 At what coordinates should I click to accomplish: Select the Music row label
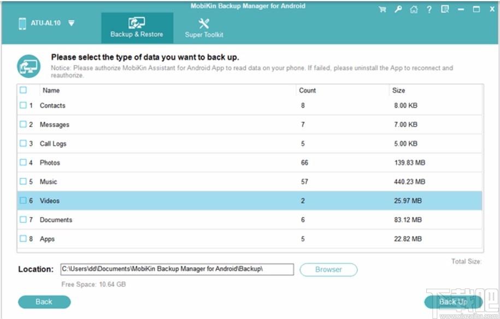tap(49, 182)
